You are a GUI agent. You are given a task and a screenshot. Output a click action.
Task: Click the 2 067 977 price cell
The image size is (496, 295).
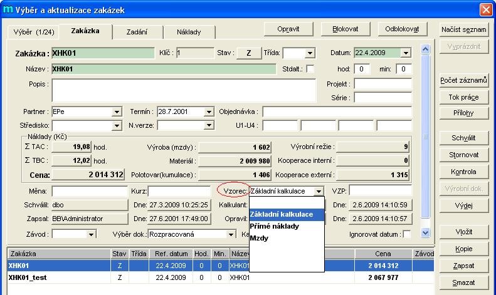coord(383,277)
